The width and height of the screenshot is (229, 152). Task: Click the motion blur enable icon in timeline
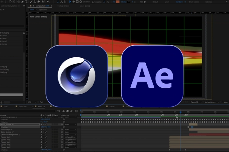72,111
